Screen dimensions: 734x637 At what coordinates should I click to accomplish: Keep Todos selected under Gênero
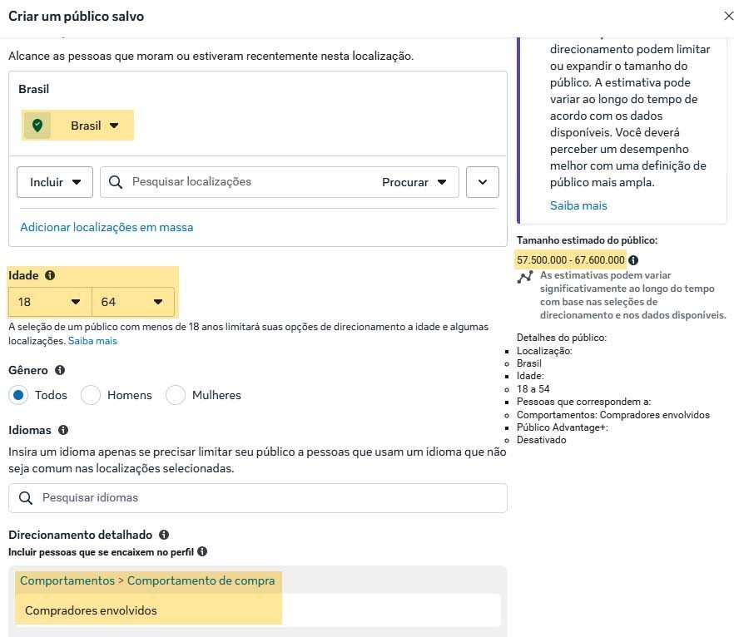[18, 396]
